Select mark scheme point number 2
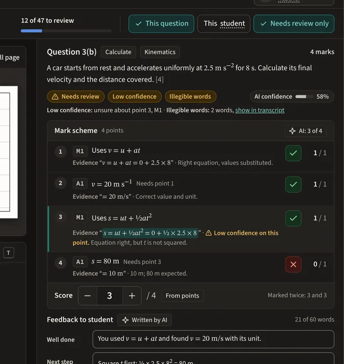The width and height of the screenshot is (344, 364). [x=60, y=183]
